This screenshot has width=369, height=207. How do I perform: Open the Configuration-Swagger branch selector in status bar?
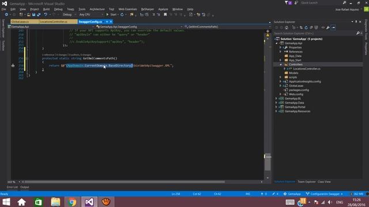tap(324, 194)
